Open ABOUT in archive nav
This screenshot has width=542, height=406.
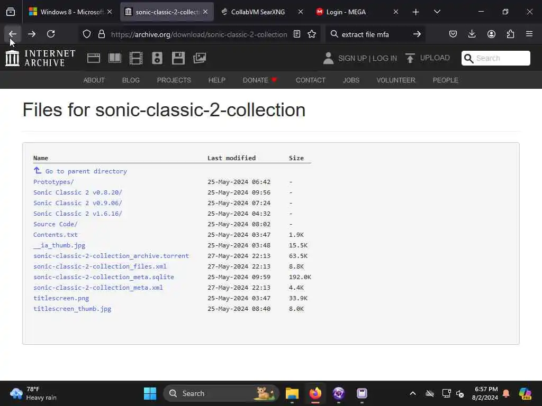pos(94,80)
